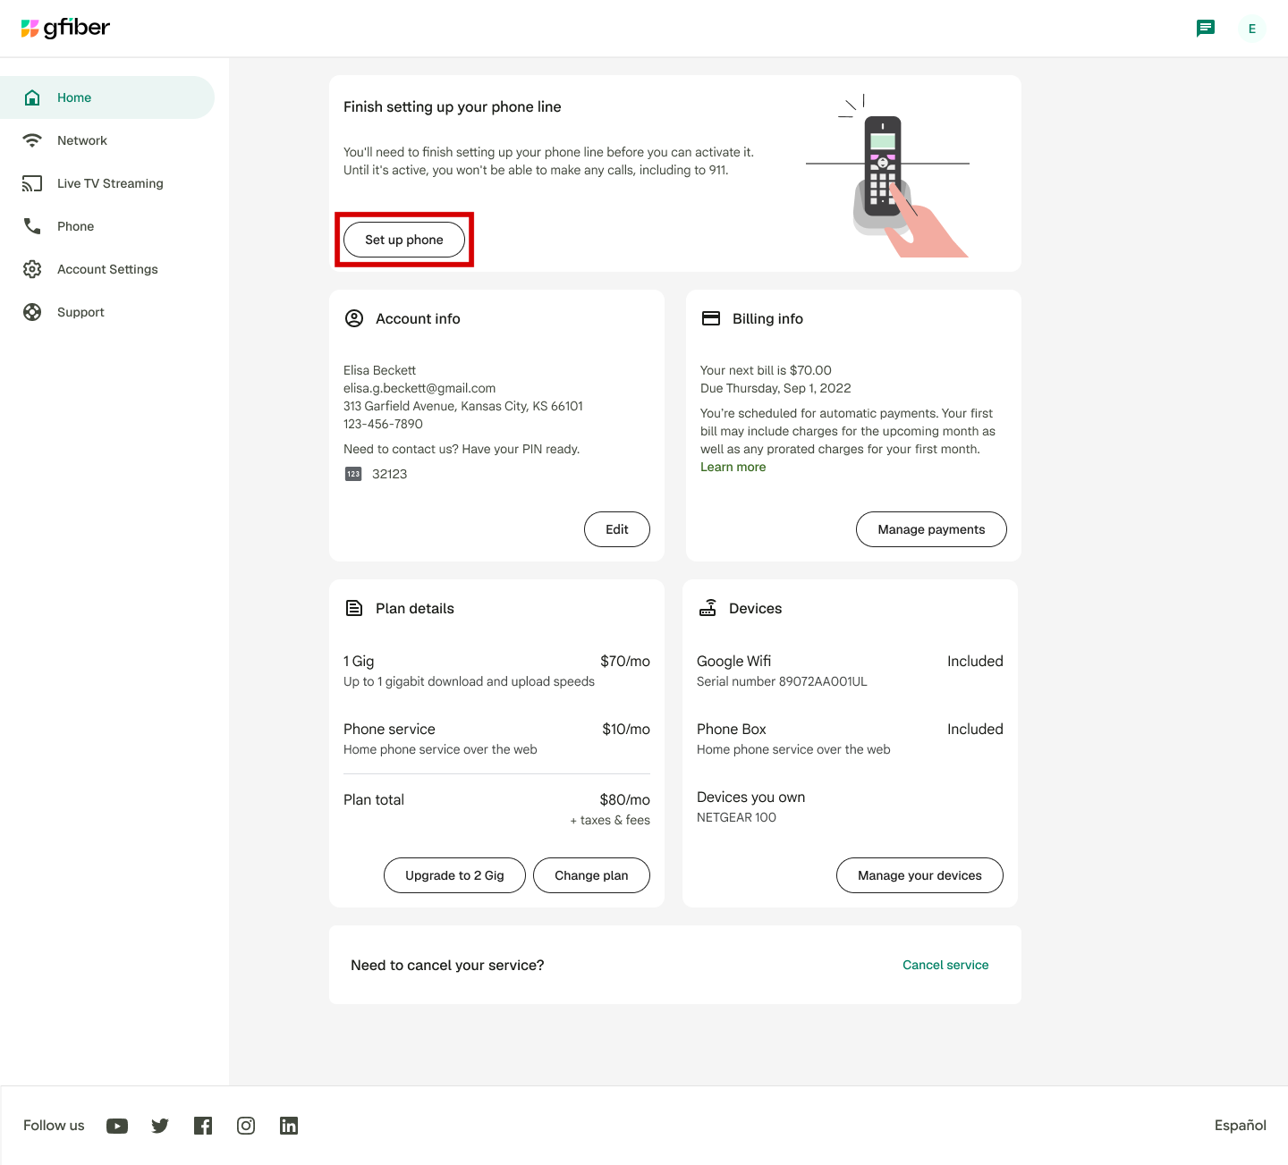Image resolution: width=1288 pixels, height=1165 pixels.
Task: Click the Manage payments button
Action: [x=931, y=529]
